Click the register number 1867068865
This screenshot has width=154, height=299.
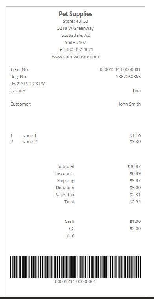coord(128,77)
